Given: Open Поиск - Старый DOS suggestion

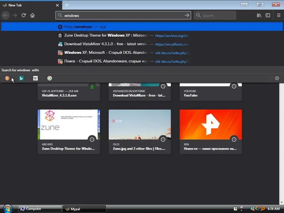Looking at the screenshot, I should click(142, 61).
